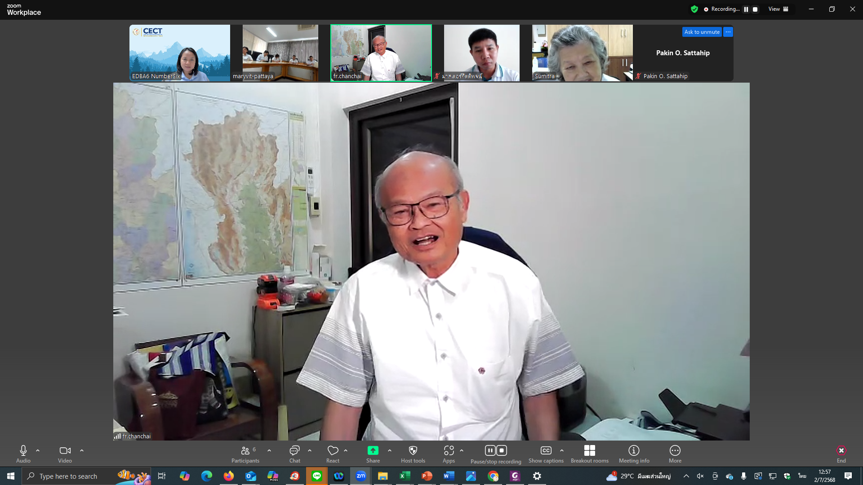Open the Participants panel

coord(245,451)
